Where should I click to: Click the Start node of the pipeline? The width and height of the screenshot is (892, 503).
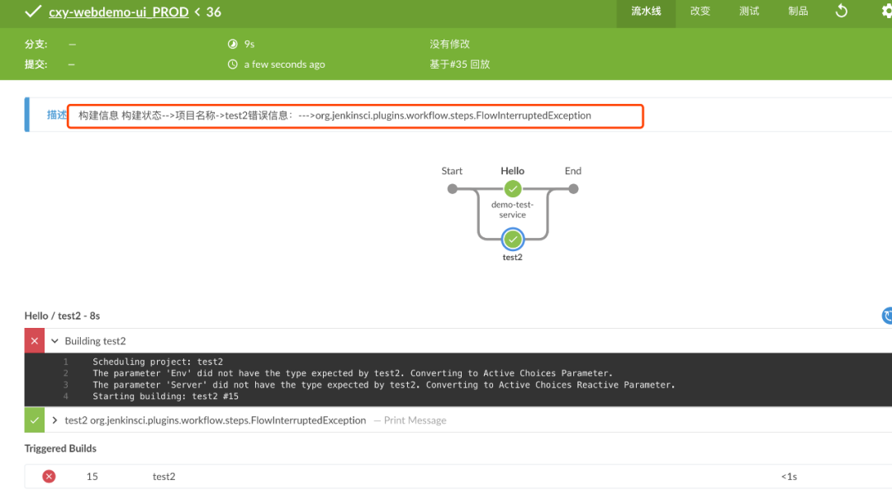coord(452,189)
